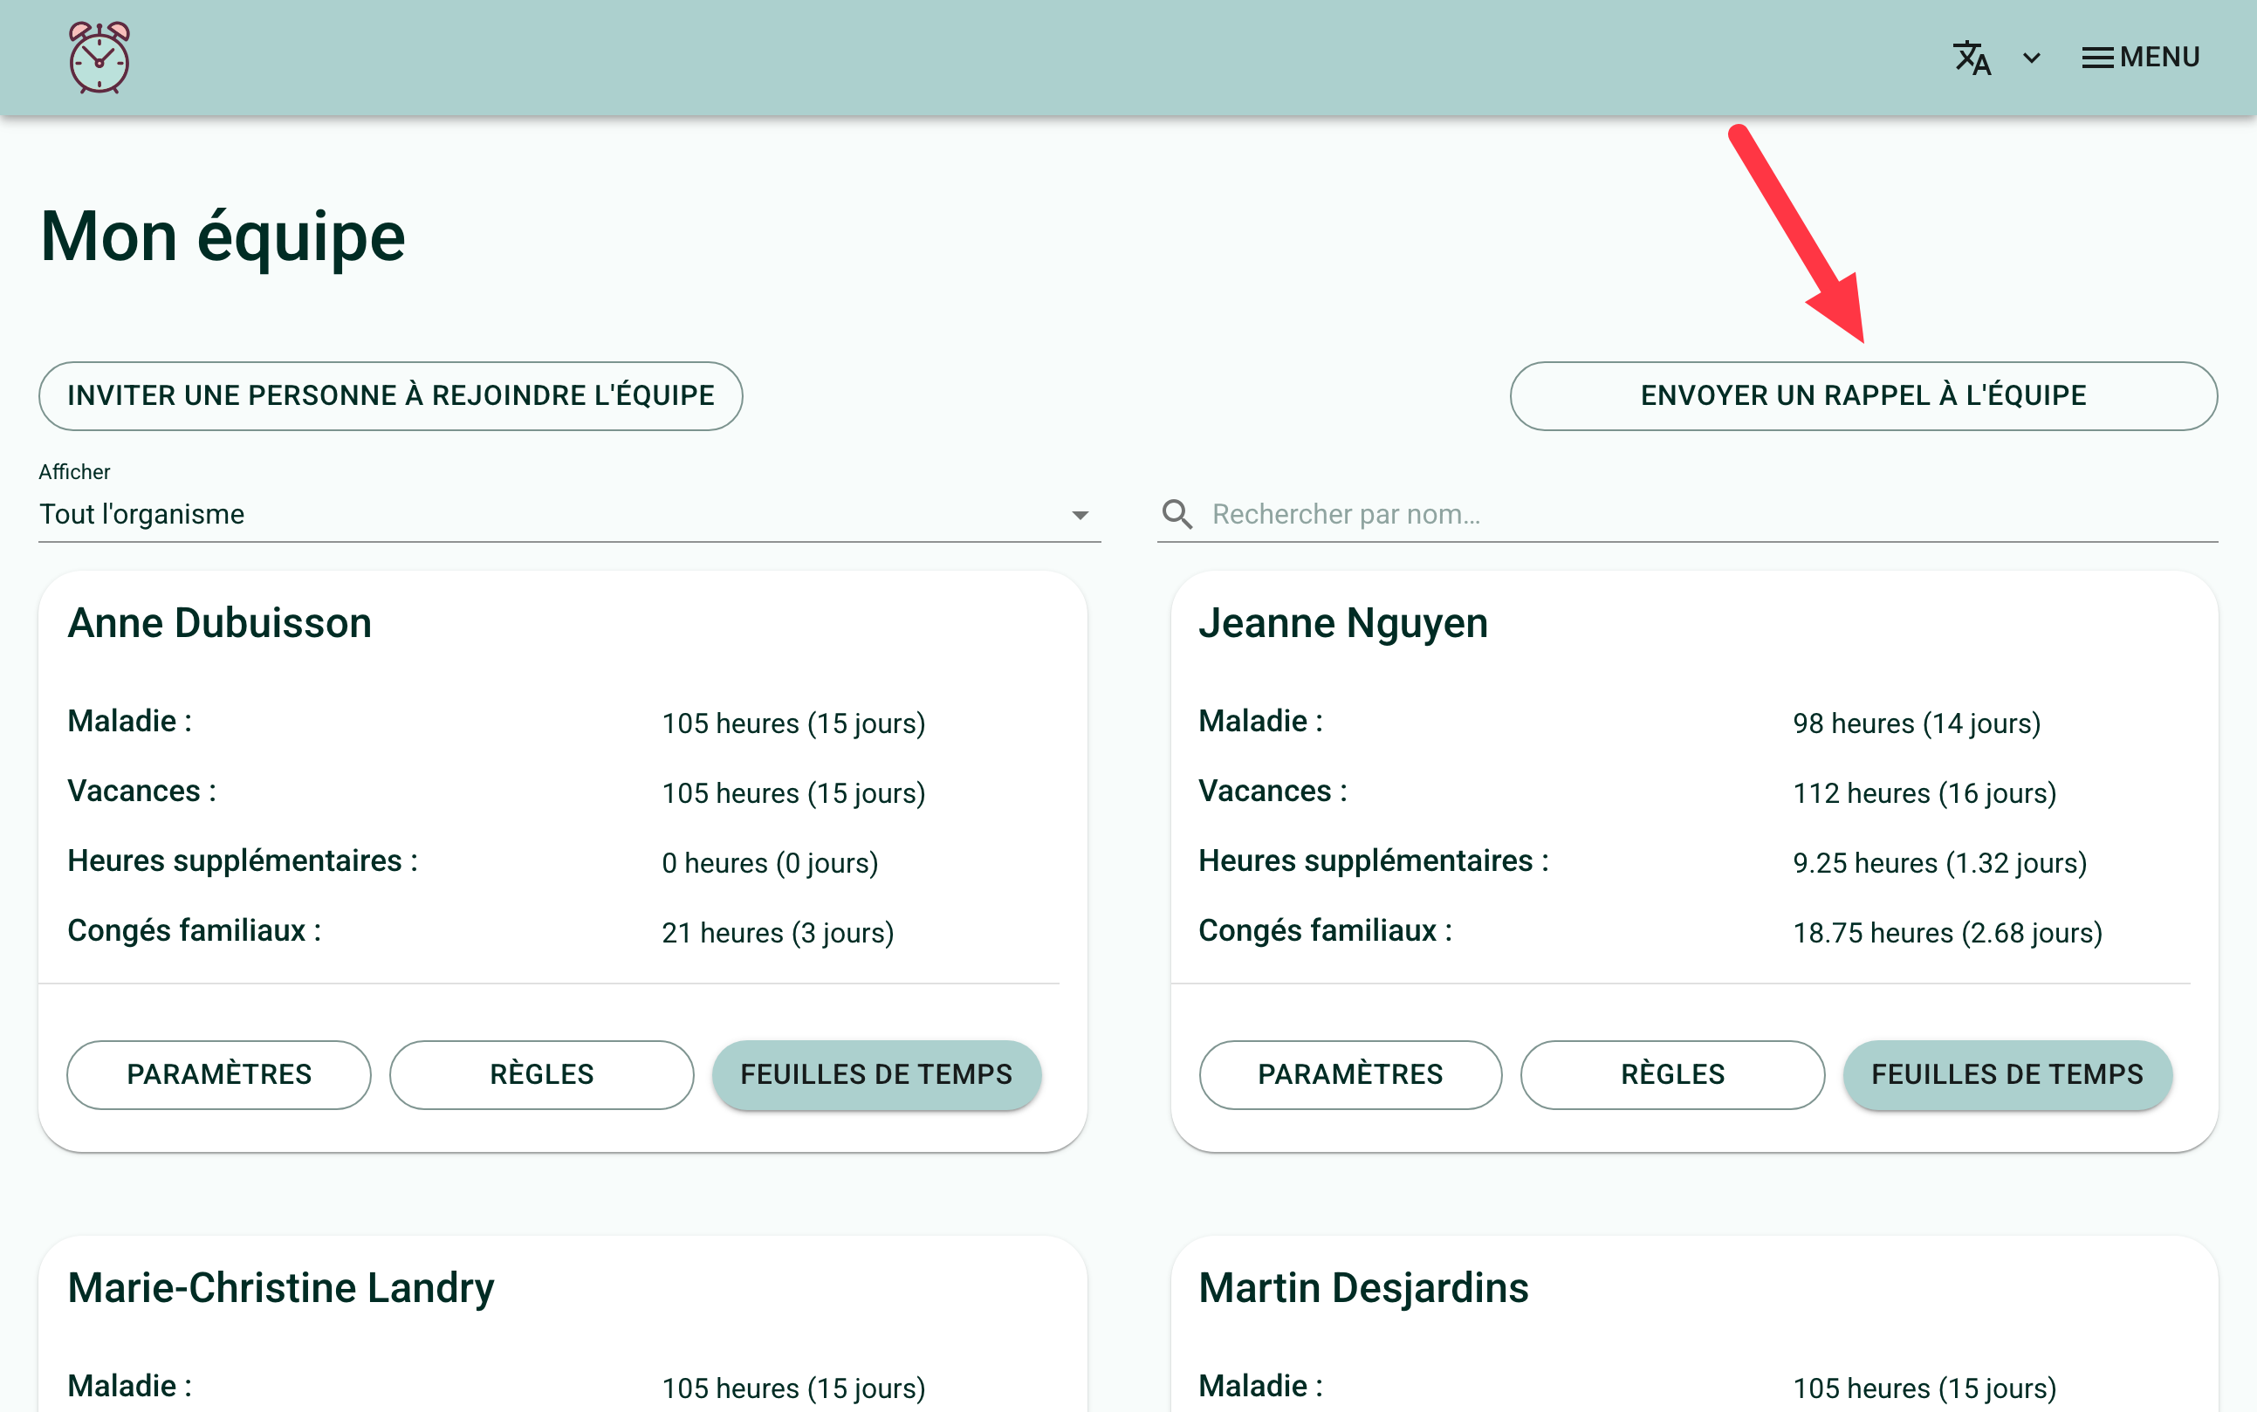Viewport: 2257px width, 1412px height.
Task: Click Jeanne Nguyen's Congés familiaux 18.75 heures
Action: 1948,933
